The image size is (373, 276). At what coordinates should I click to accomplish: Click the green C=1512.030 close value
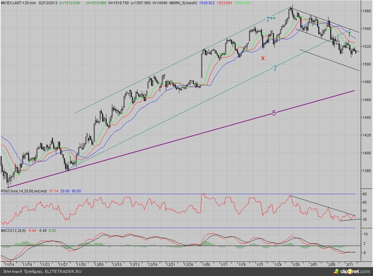(70, 3)
